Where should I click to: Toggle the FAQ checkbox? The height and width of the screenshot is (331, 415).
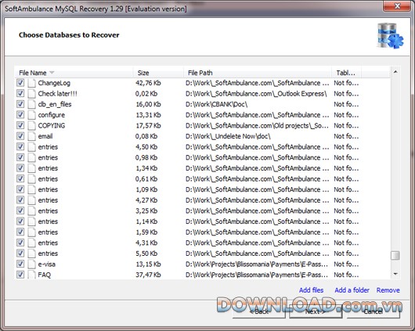point(20,275)
